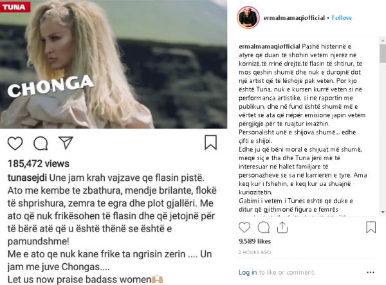Click comment bubble on the right post
The image size is (386, 285).
coord(263,227)
